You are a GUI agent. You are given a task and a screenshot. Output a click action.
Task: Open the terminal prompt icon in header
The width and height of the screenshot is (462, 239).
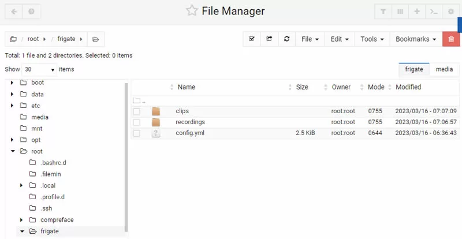(434, 12)
